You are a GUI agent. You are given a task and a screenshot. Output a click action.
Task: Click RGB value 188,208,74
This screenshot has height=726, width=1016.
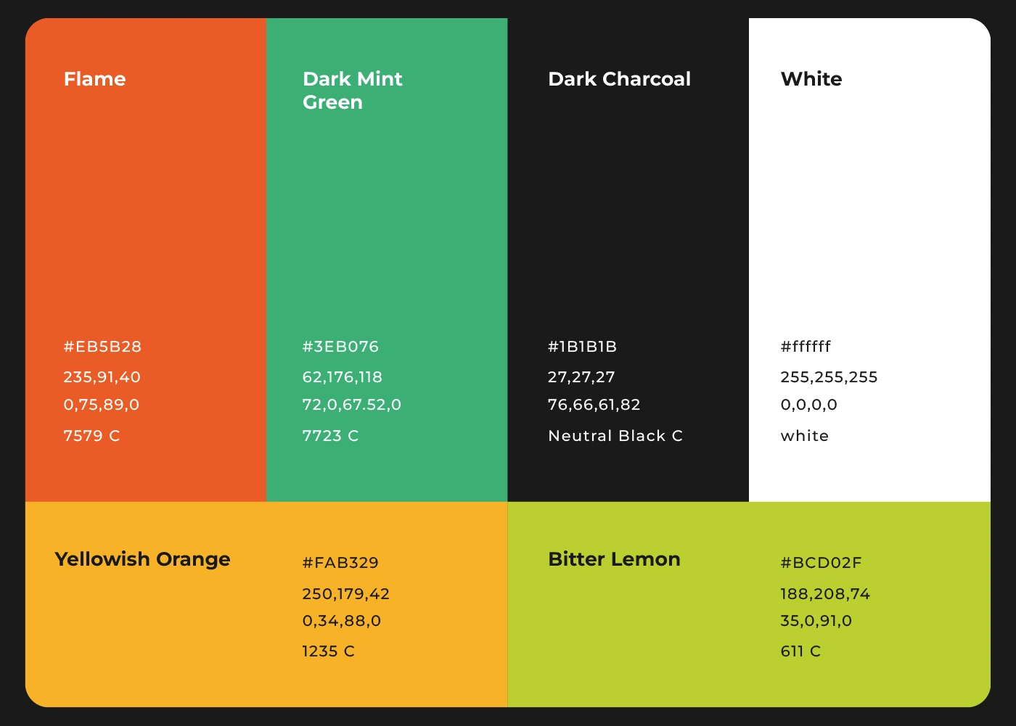pos(825,594)
